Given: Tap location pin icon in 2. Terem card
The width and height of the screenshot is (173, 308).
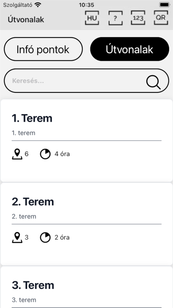Looking at the screenshot, I should pos(17,238).
